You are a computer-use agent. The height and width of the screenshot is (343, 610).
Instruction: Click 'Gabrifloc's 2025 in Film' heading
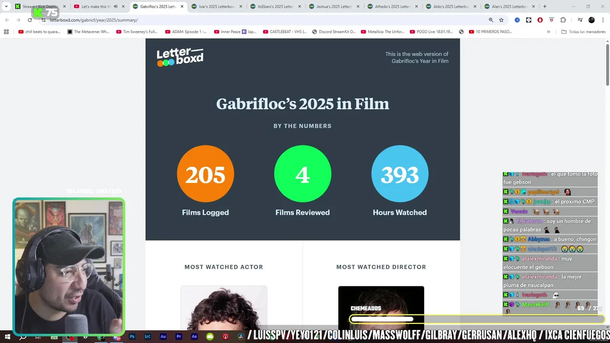[303, 104]
